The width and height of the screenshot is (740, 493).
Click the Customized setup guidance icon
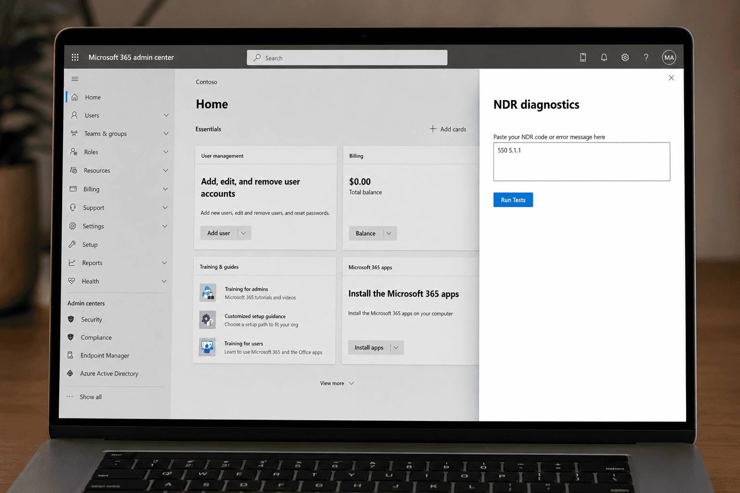(208, 320)
